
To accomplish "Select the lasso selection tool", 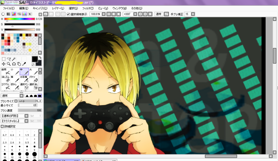I will (x=9, y=59).
